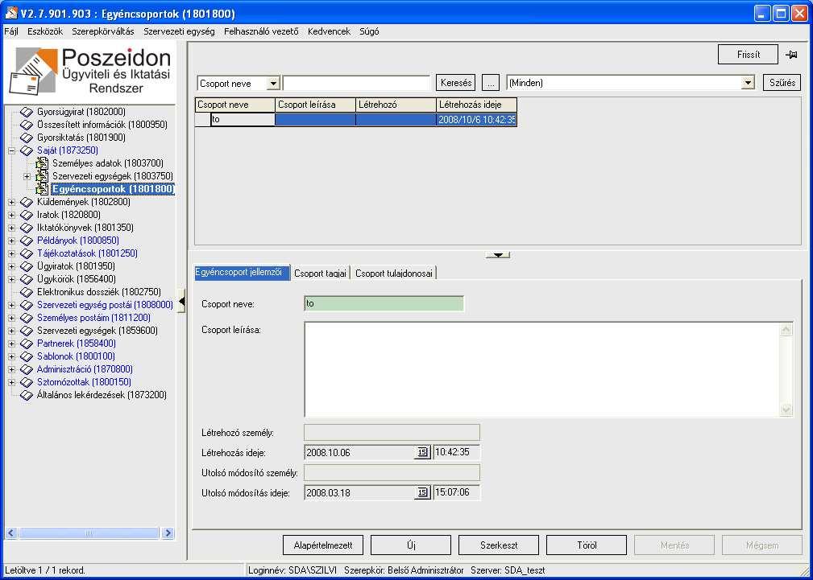Click the Szerkeszt button
The height and width of the screenshot is (580, 813).
(498, 545)
